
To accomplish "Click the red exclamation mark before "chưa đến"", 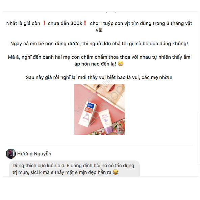I will [x=44, y=23].
